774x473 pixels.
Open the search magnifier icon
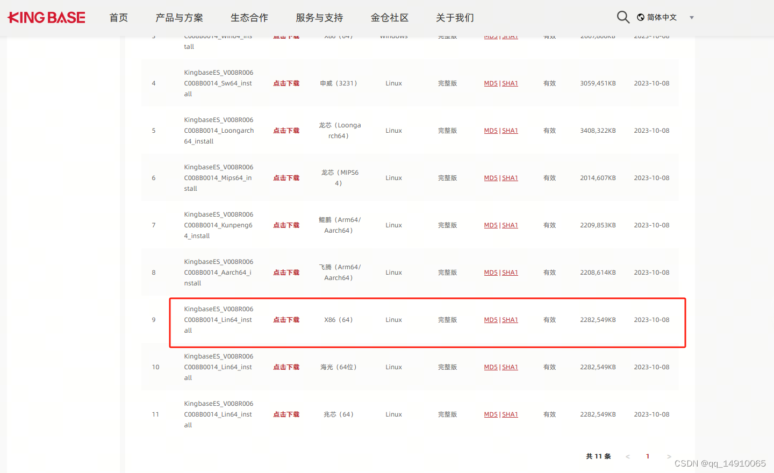[x=623, y=17]
